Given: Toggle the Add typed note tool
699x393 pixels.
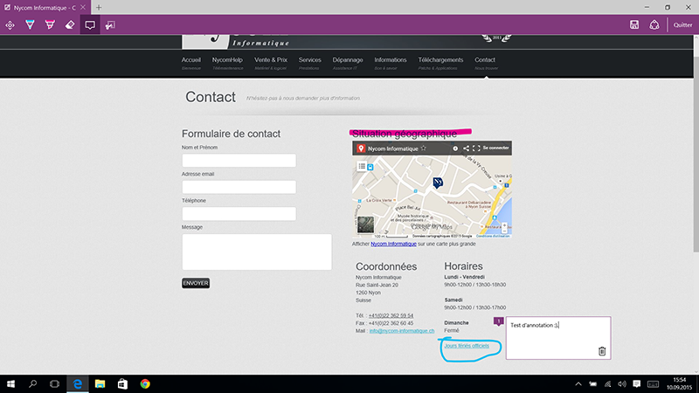Looking at the screenshot, I should [90, 25].
